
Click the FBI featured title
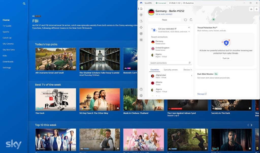point(35,21)
